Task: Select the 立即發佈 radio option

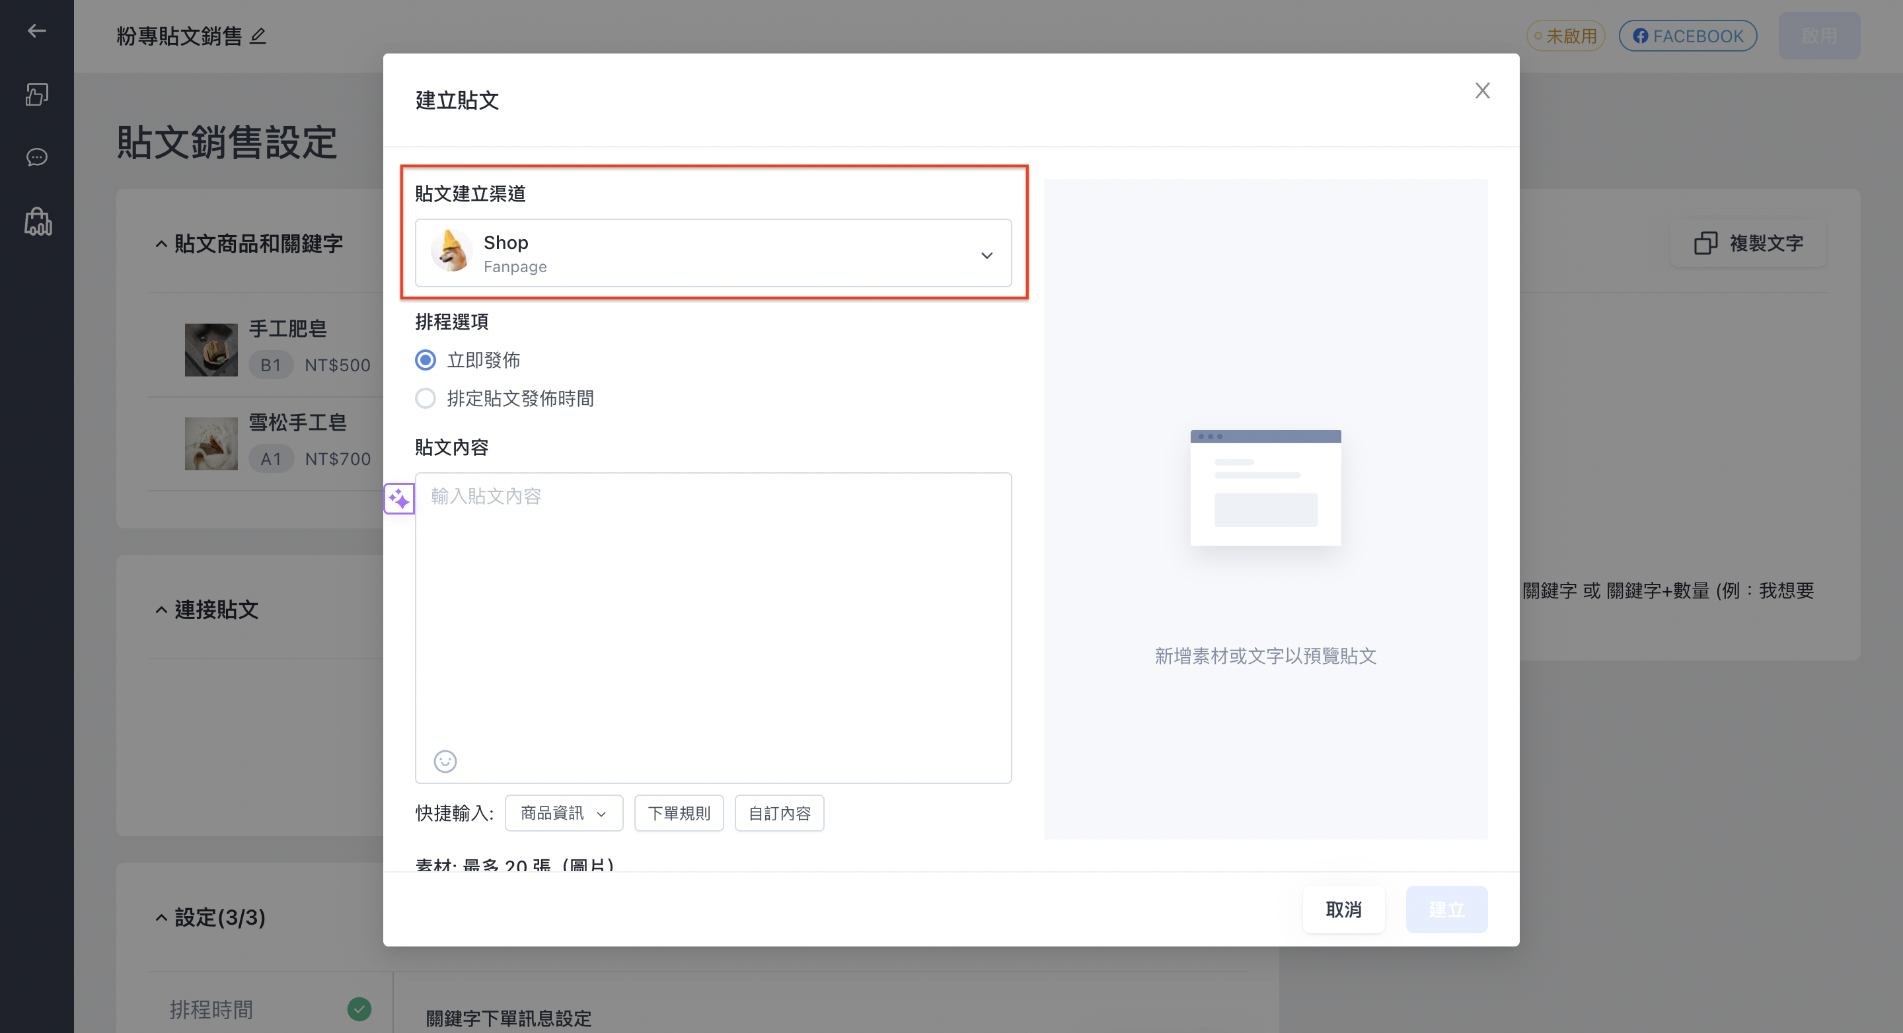Action: [x=426, y=361]
